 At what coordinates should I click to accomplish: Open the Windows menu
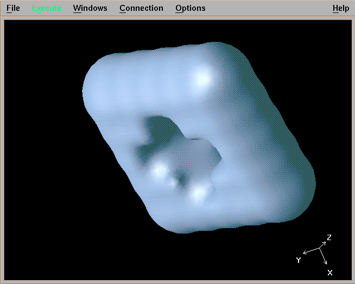(90, 8)
